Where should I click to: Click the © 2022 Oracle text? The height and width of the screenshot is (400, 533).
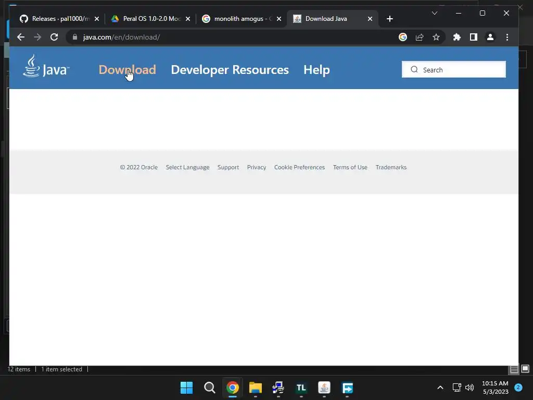(x=138, y=167)
